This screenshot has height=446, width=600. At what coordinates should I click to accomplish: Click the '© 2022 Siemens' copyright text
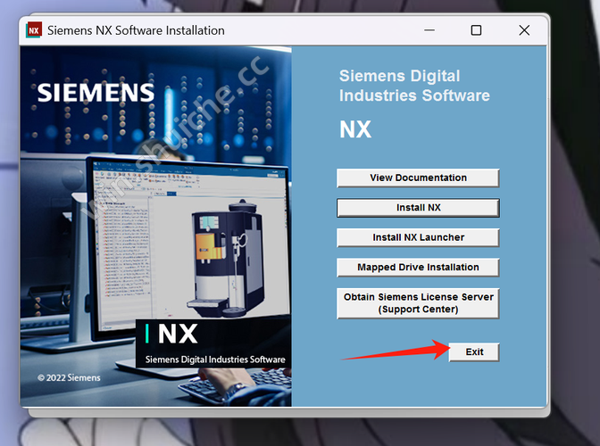(69, 377)
